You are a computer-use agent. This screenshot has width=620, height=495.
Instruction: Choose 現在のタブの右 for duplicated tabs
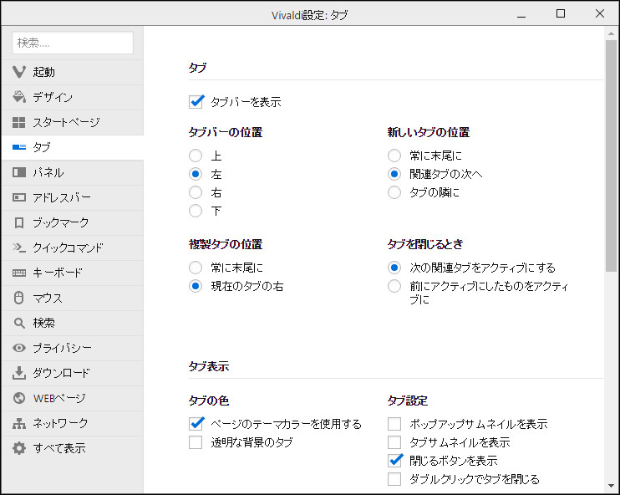pyautogui.click(x=196, y=286)
